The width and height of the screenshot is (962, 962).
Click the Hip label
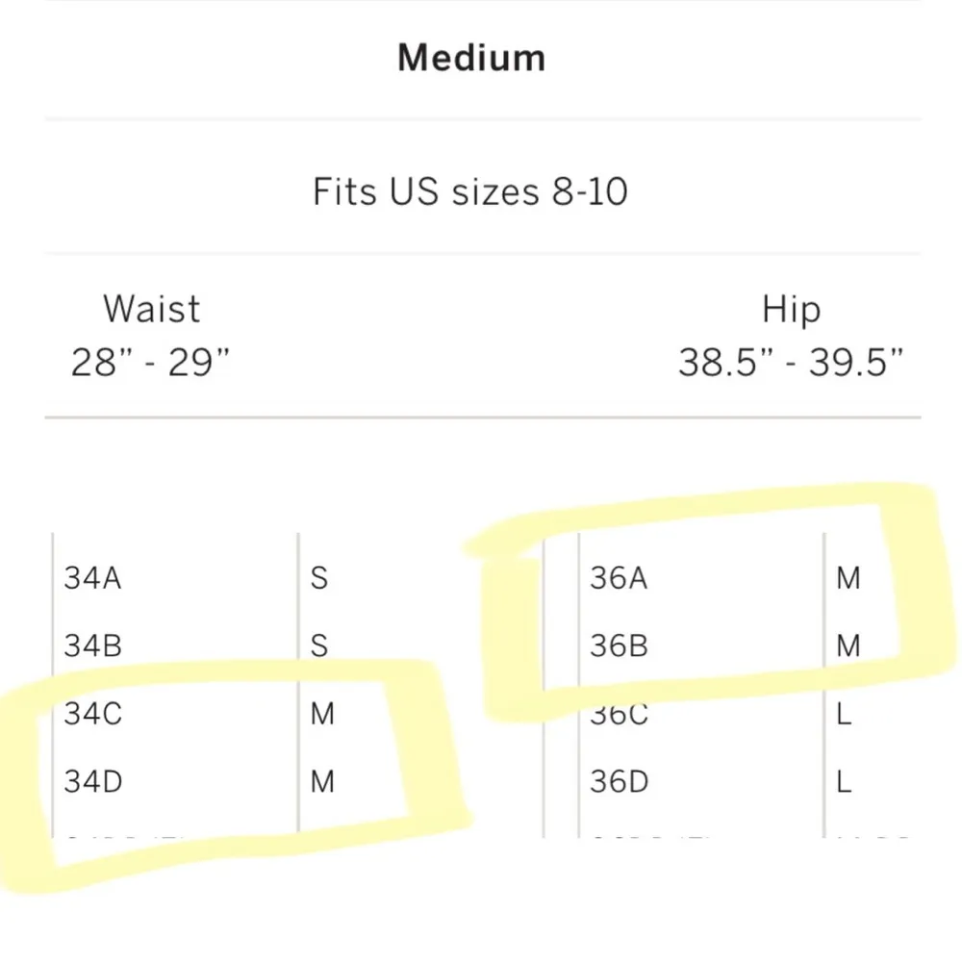791,310
